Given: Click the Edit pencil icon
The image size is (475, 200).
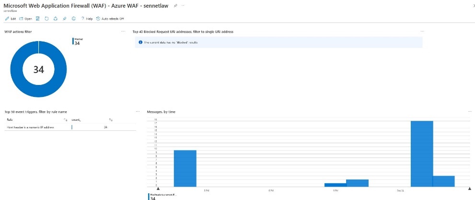Looking at the screenshot, I should tap(7, 19).
